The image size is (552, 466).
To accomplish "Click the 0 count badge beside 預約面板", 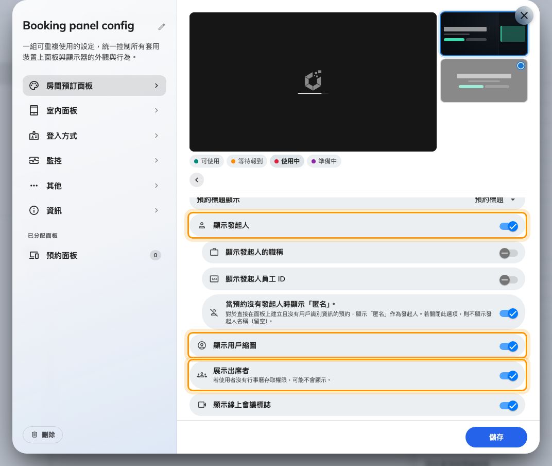I will coord(156,255).
